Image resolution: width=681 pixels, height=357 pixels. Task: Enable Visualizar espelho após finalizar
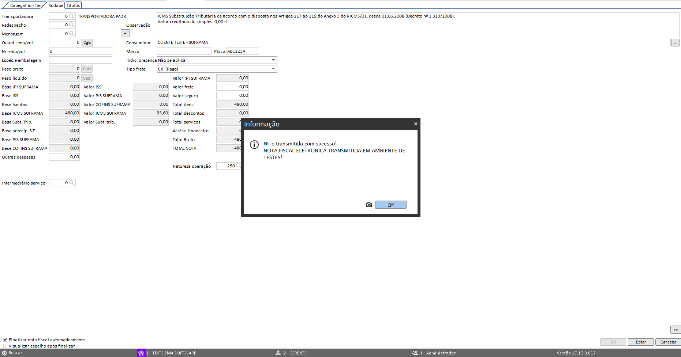pos(5,346)
